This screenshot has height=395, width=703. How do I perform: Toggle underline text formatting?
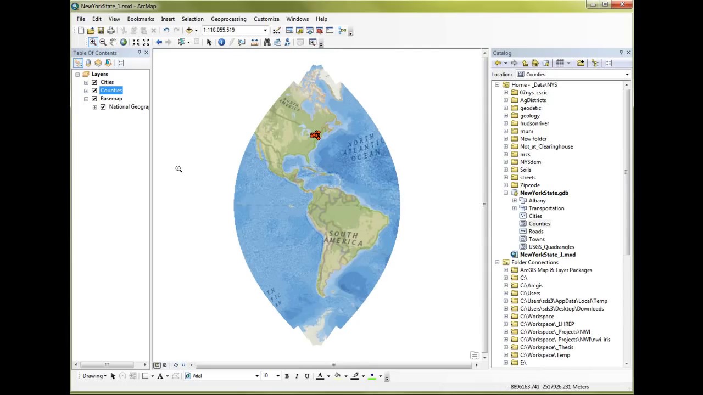[307, 376]
